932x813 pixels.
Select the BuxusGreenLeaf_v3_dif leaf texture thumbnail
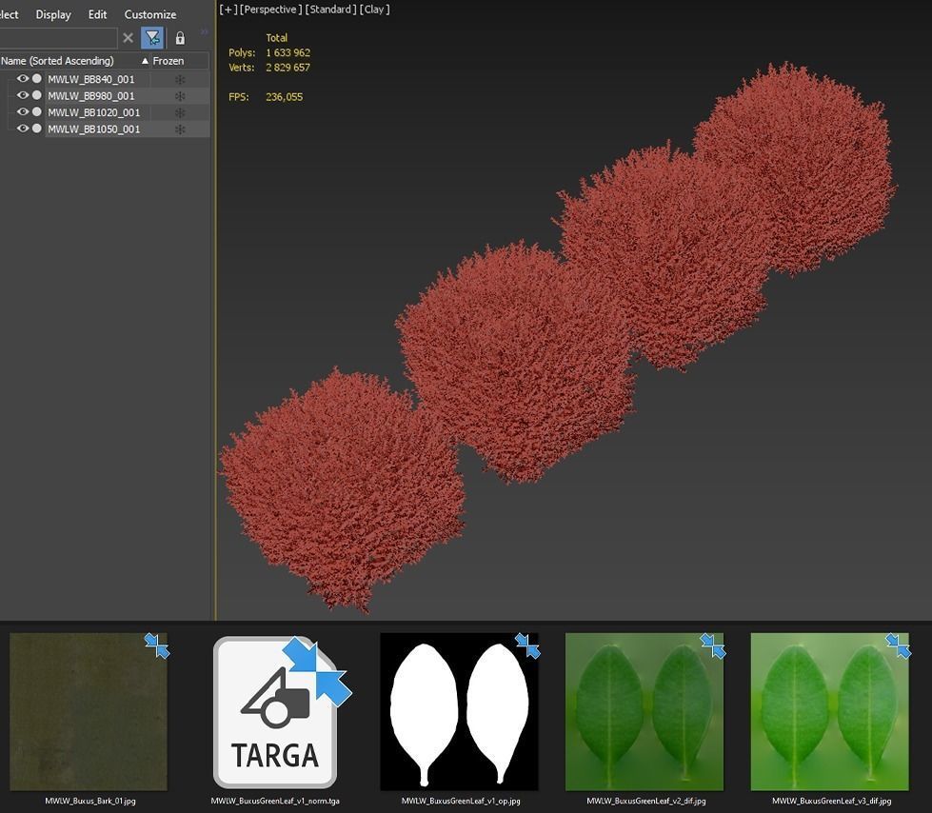(830, 711)
